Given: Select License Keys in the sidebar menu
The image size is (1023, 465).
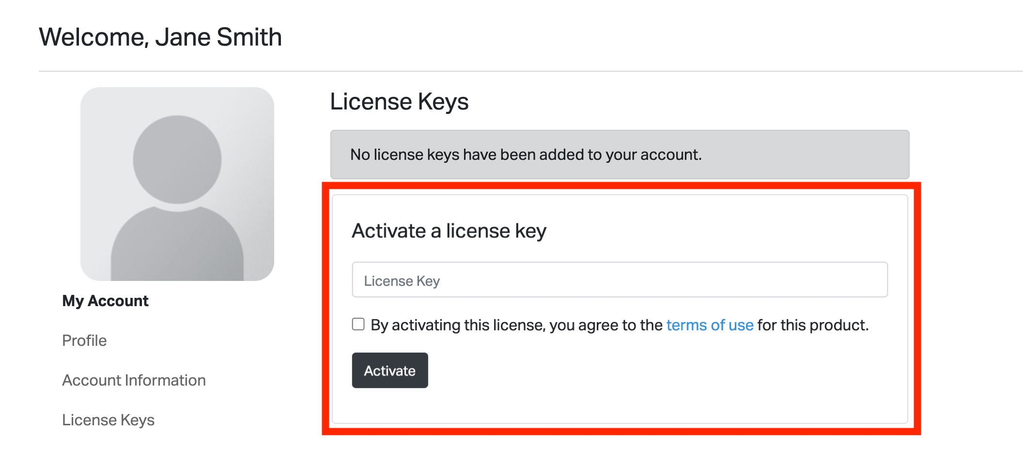Looking at the screenshot, I should (x=108, y=420).
